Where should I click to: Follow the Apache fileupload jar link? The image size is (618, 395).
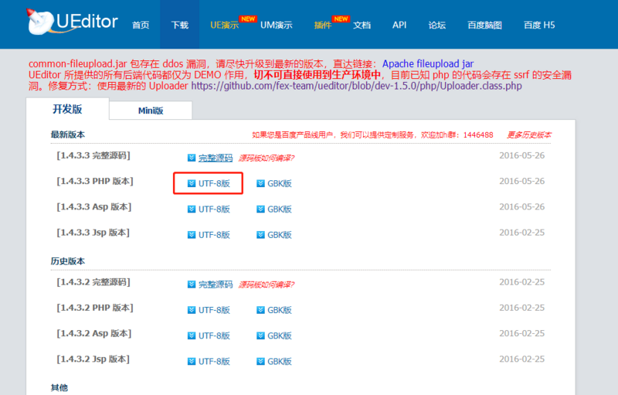click(x=428, y=64)
